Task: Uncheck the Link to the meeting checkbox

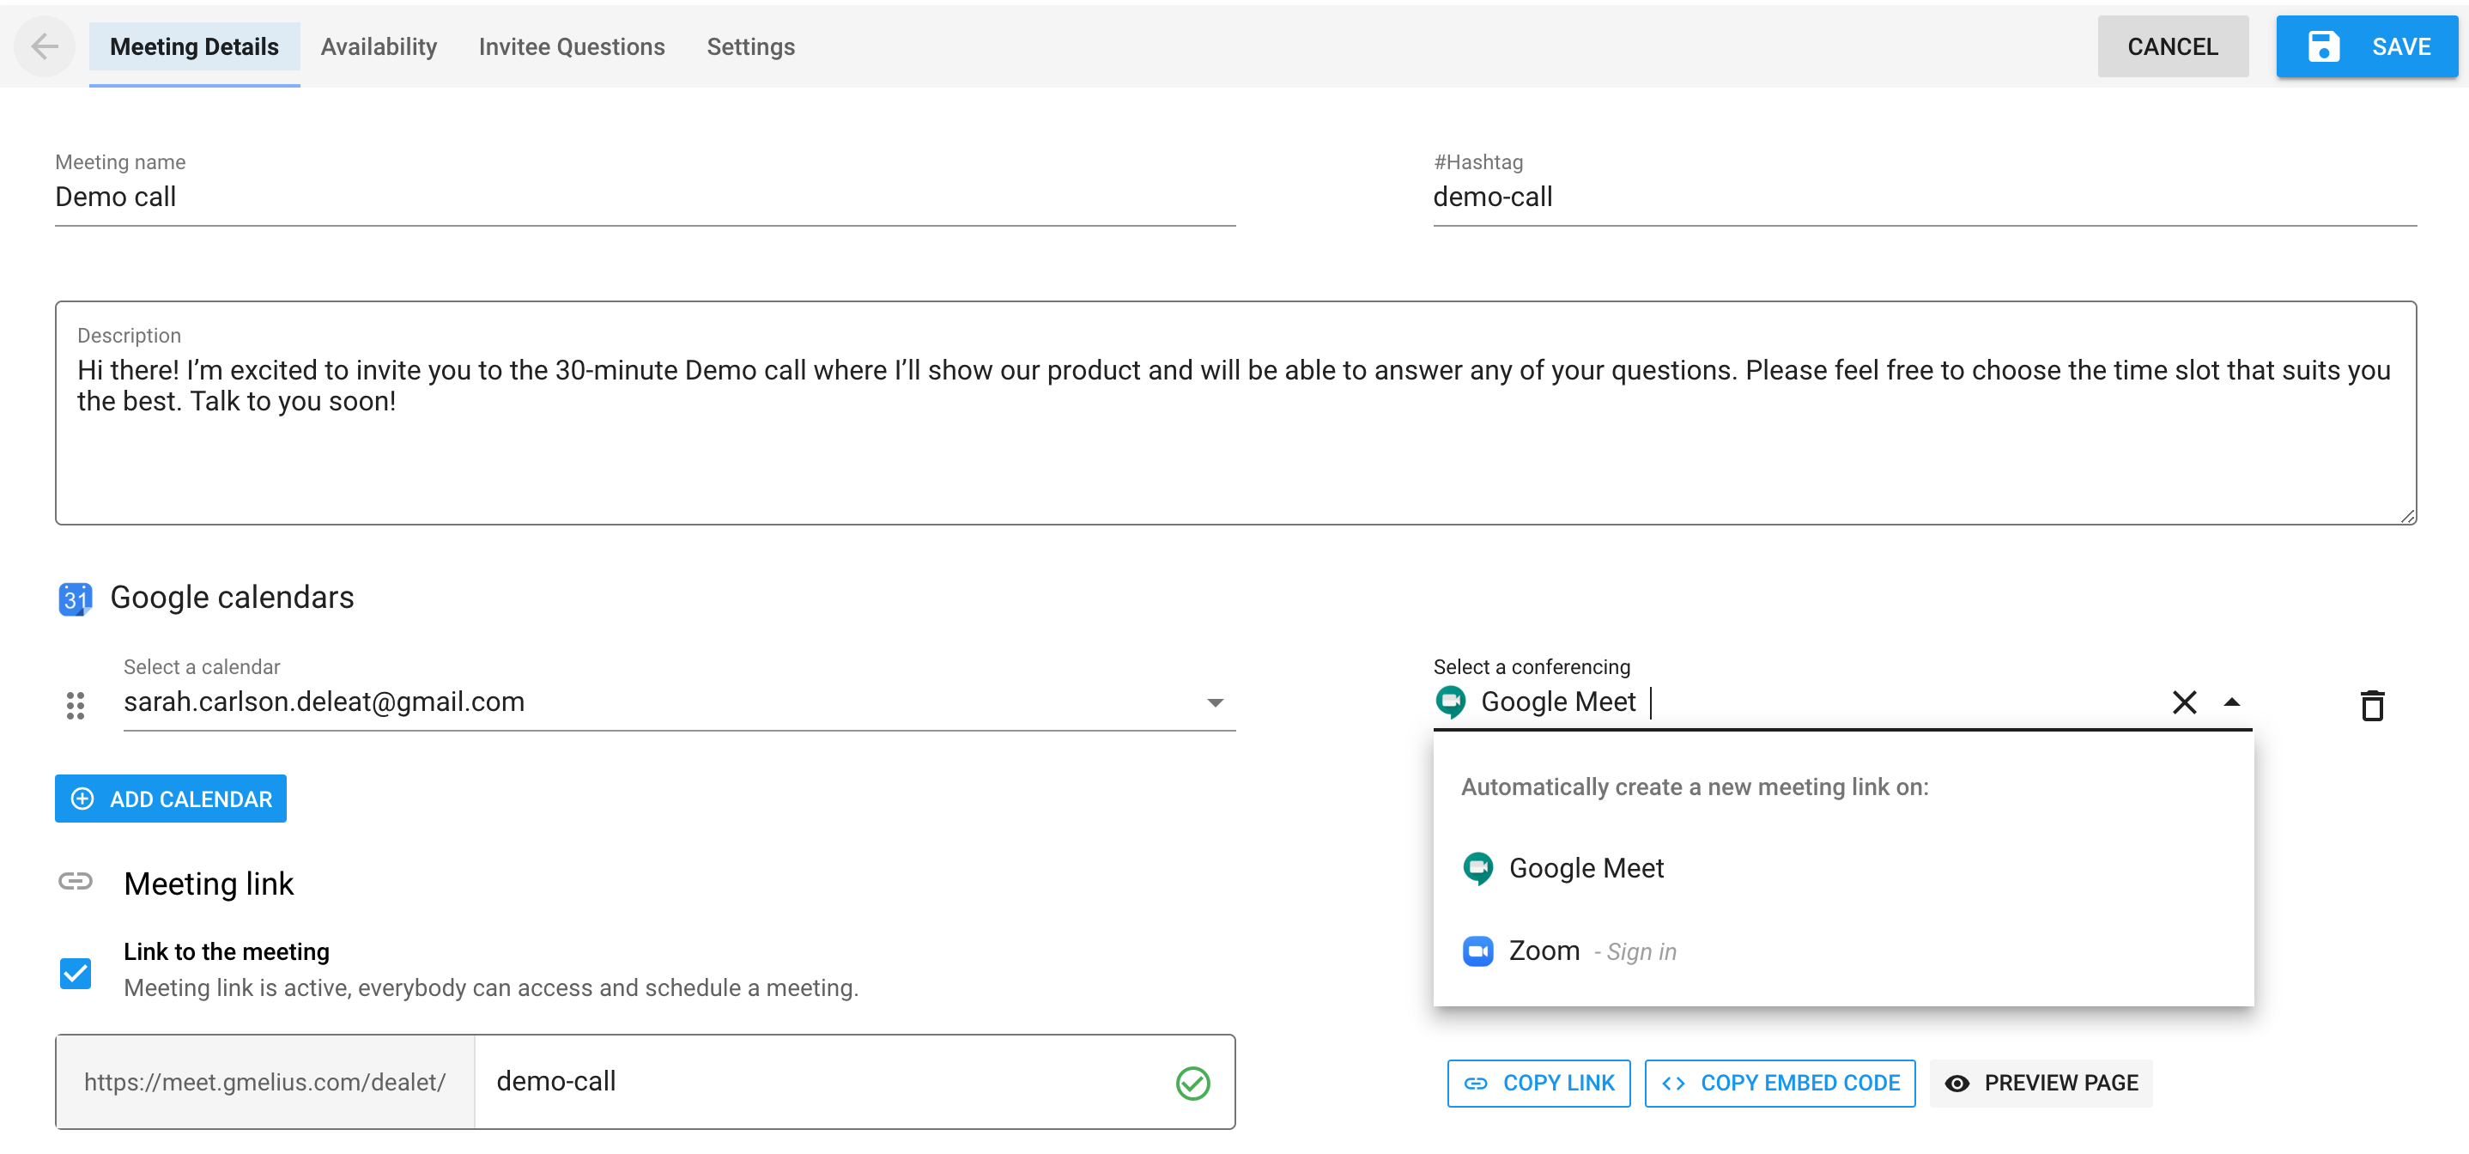Action: coord(76,973)
